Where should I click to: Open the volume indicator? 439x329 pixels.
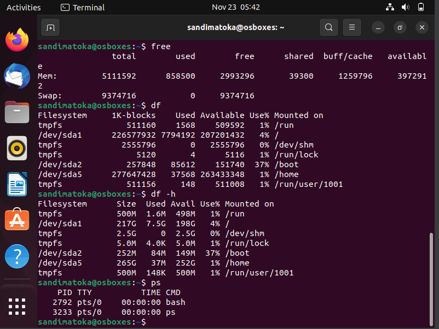406,7
